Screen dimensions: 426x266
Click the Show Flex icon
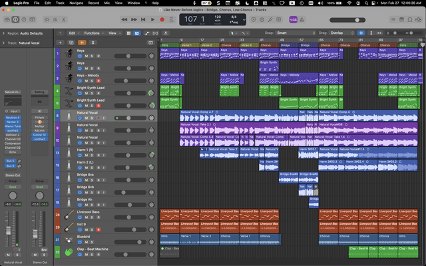(155, 33)
